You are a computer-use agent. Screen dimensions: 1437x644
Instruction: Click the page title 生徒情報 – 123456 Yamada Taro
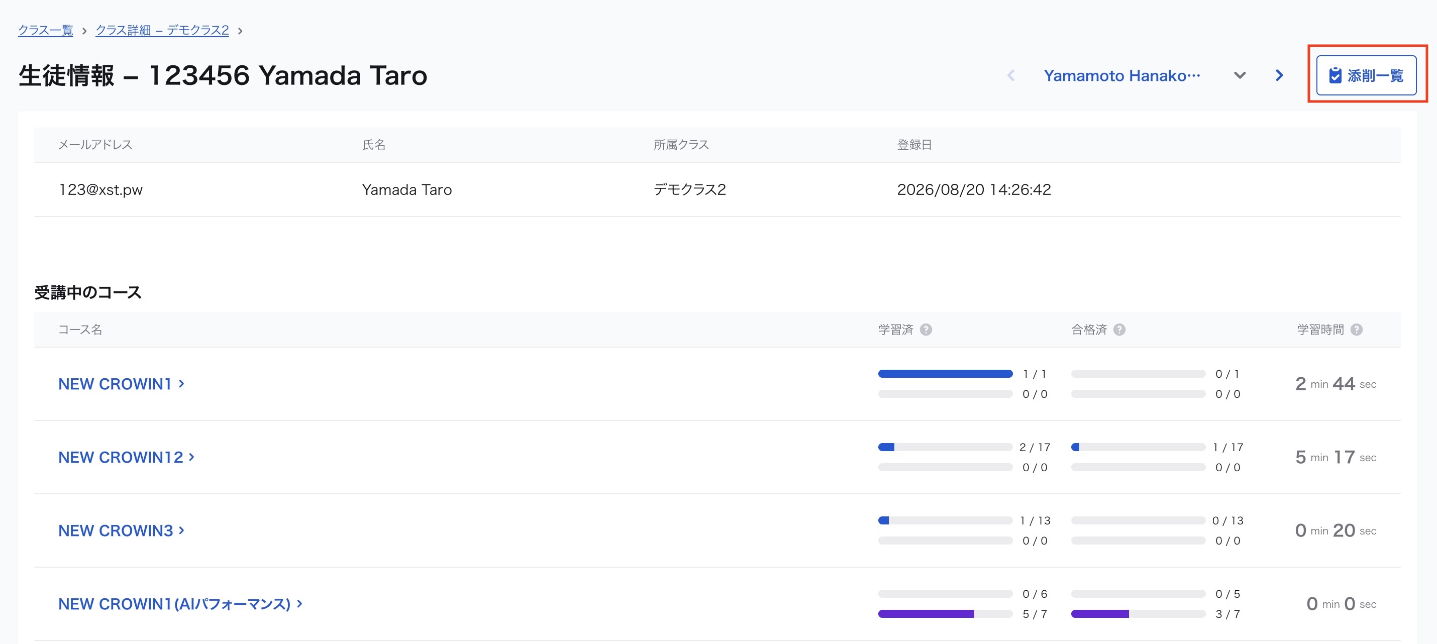[223, 75]
